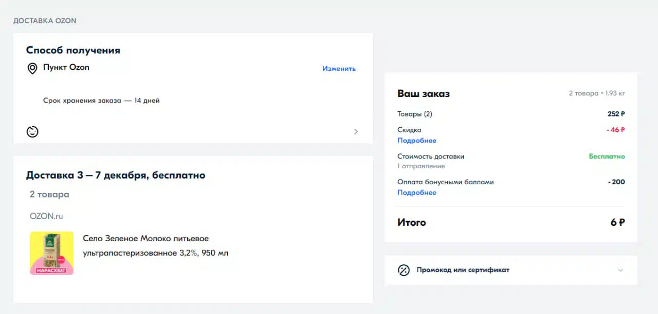
Task: Open Подробнее link under Скидка
Action: [x=417, y=141]
